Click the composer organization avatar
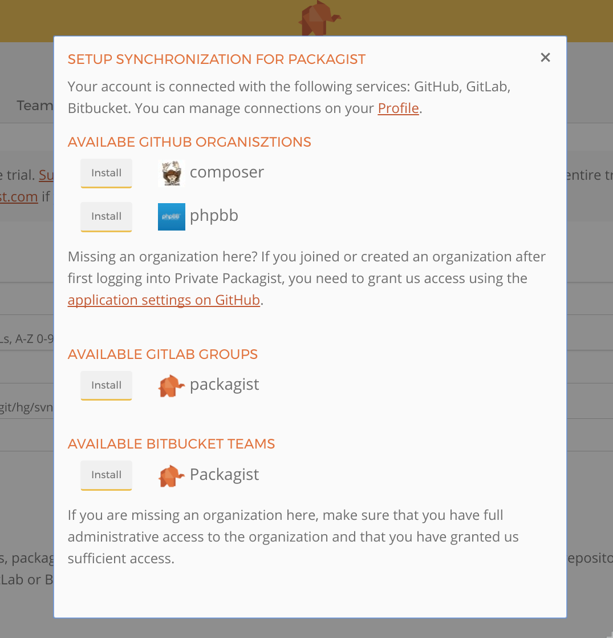 coord(172,173)
